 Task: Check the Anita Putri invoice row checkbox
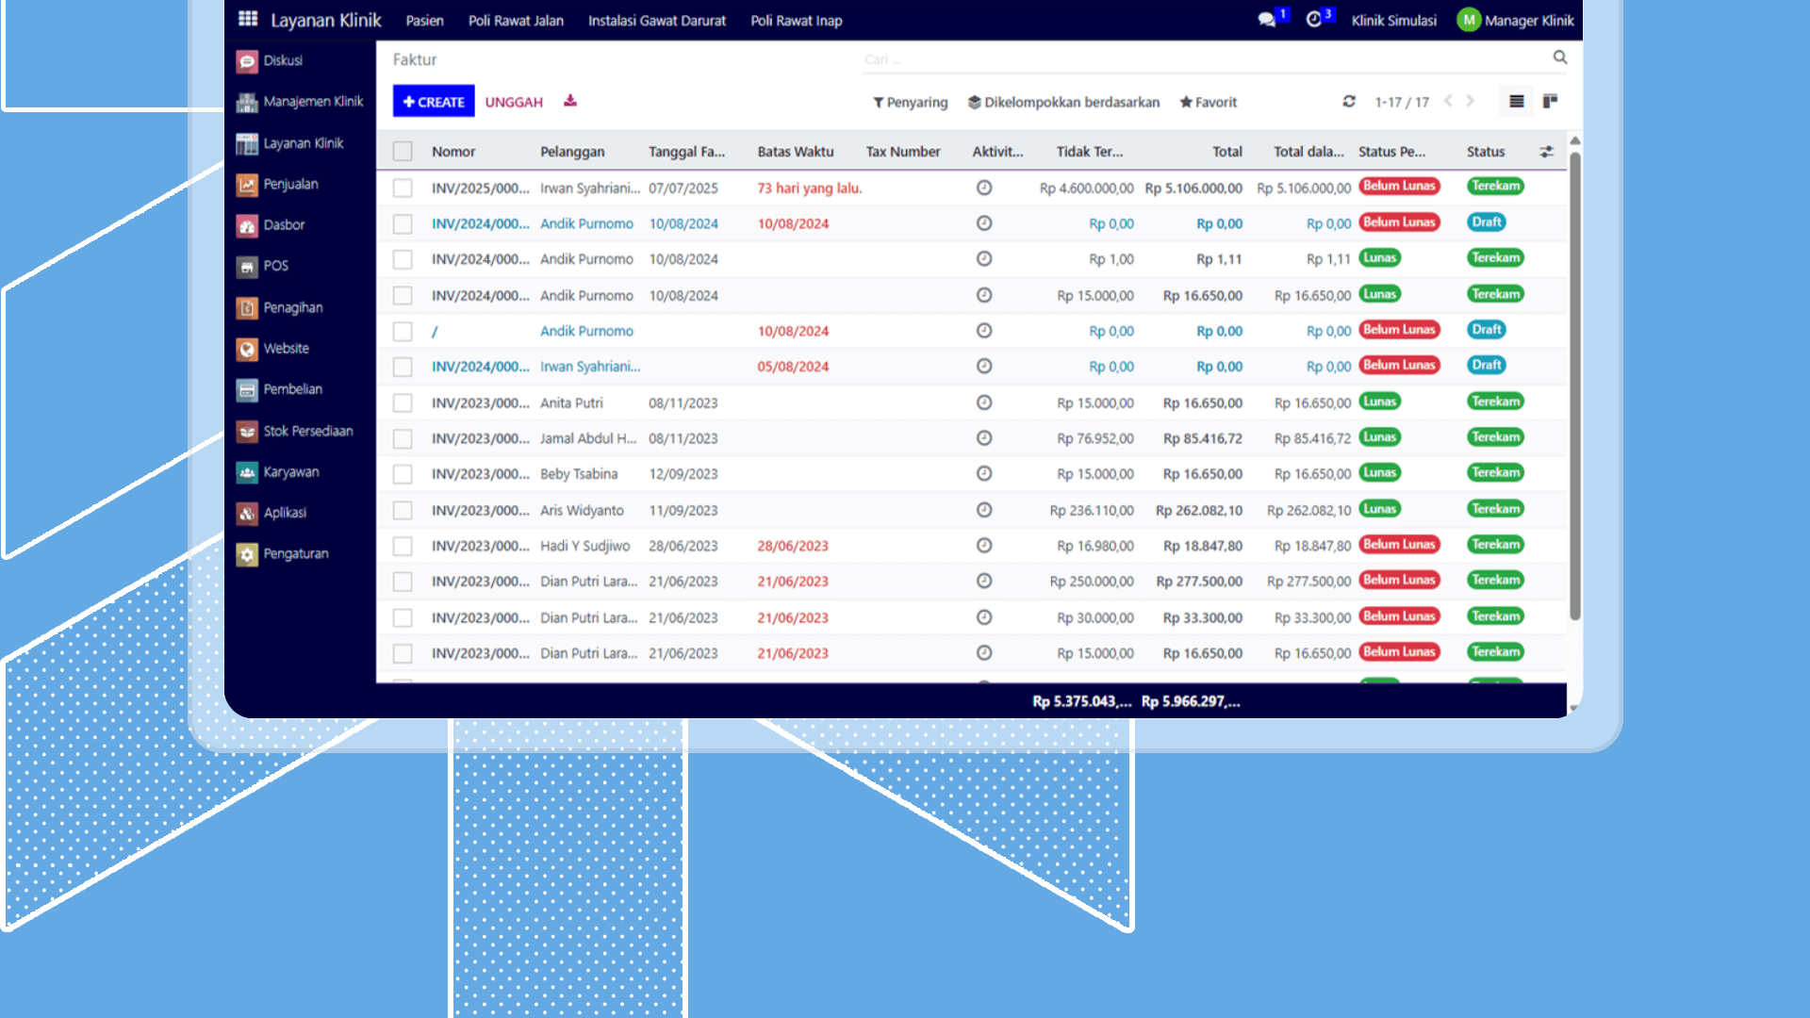(403, 403)
